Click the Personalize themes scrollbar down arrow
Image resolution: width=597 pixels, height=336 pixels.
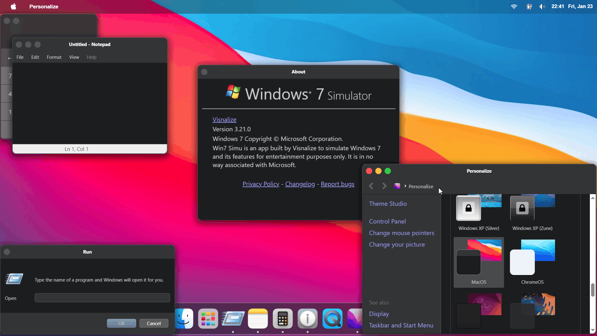tap(593, 330)
